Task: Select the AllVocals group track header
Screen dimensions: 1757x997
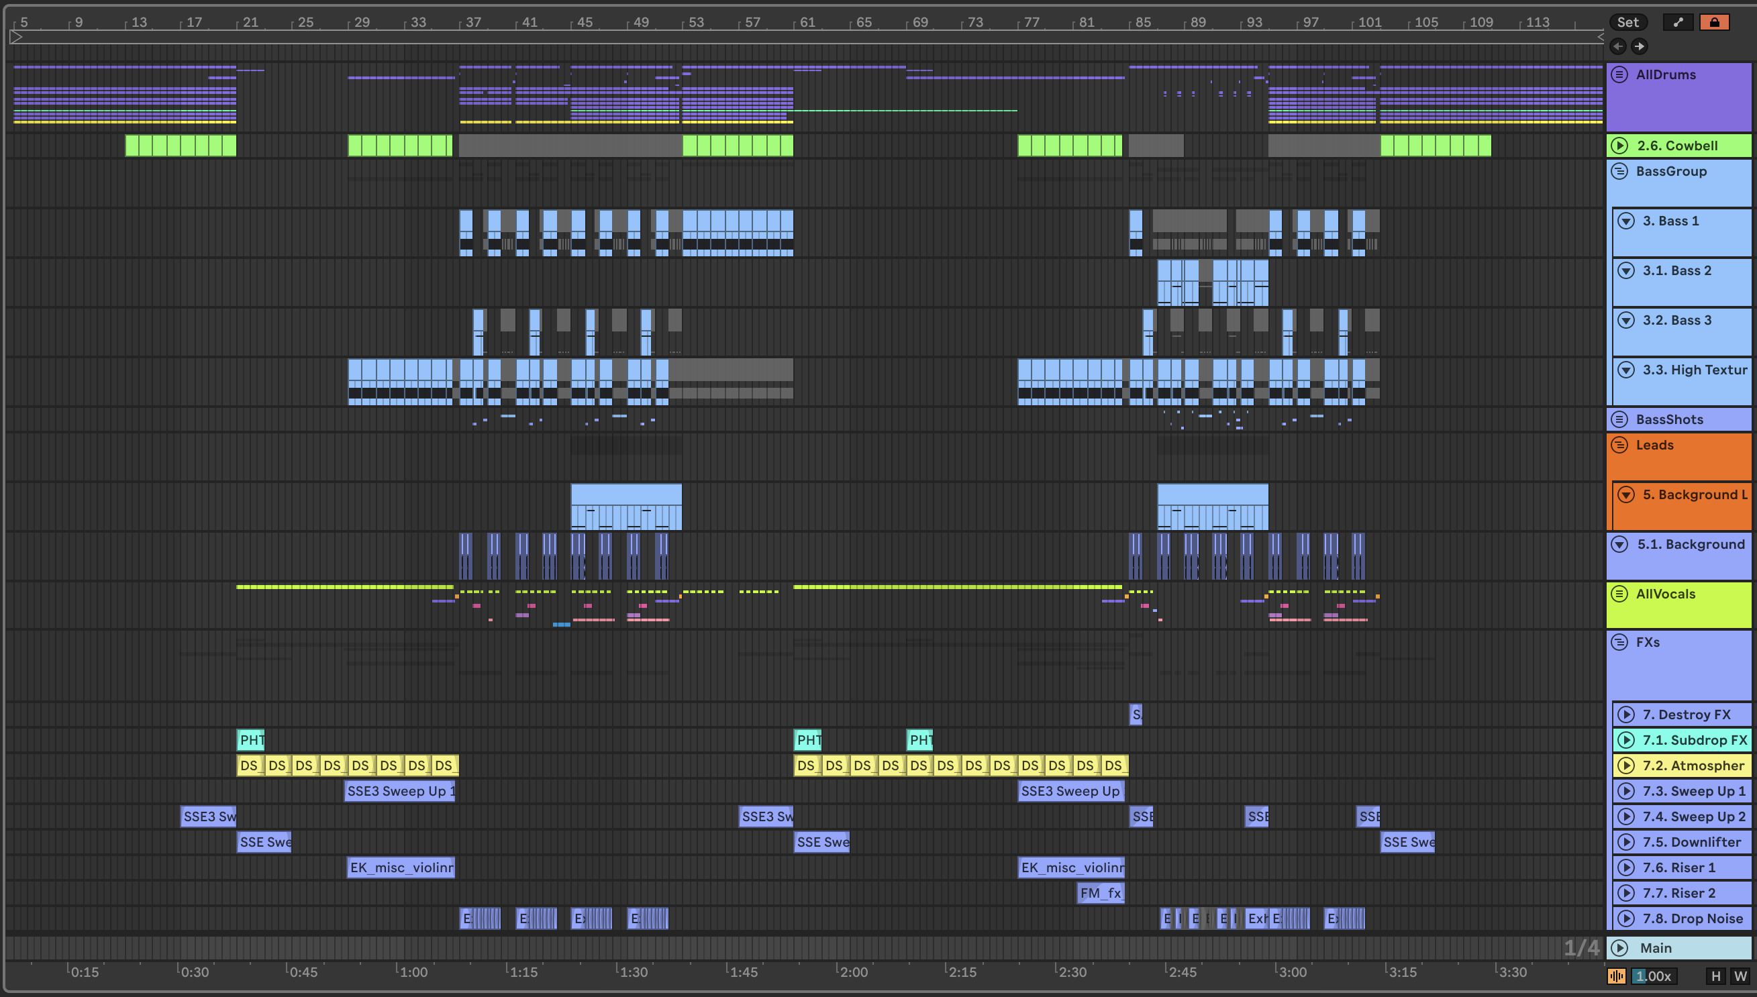Action: click(1665, 594)
